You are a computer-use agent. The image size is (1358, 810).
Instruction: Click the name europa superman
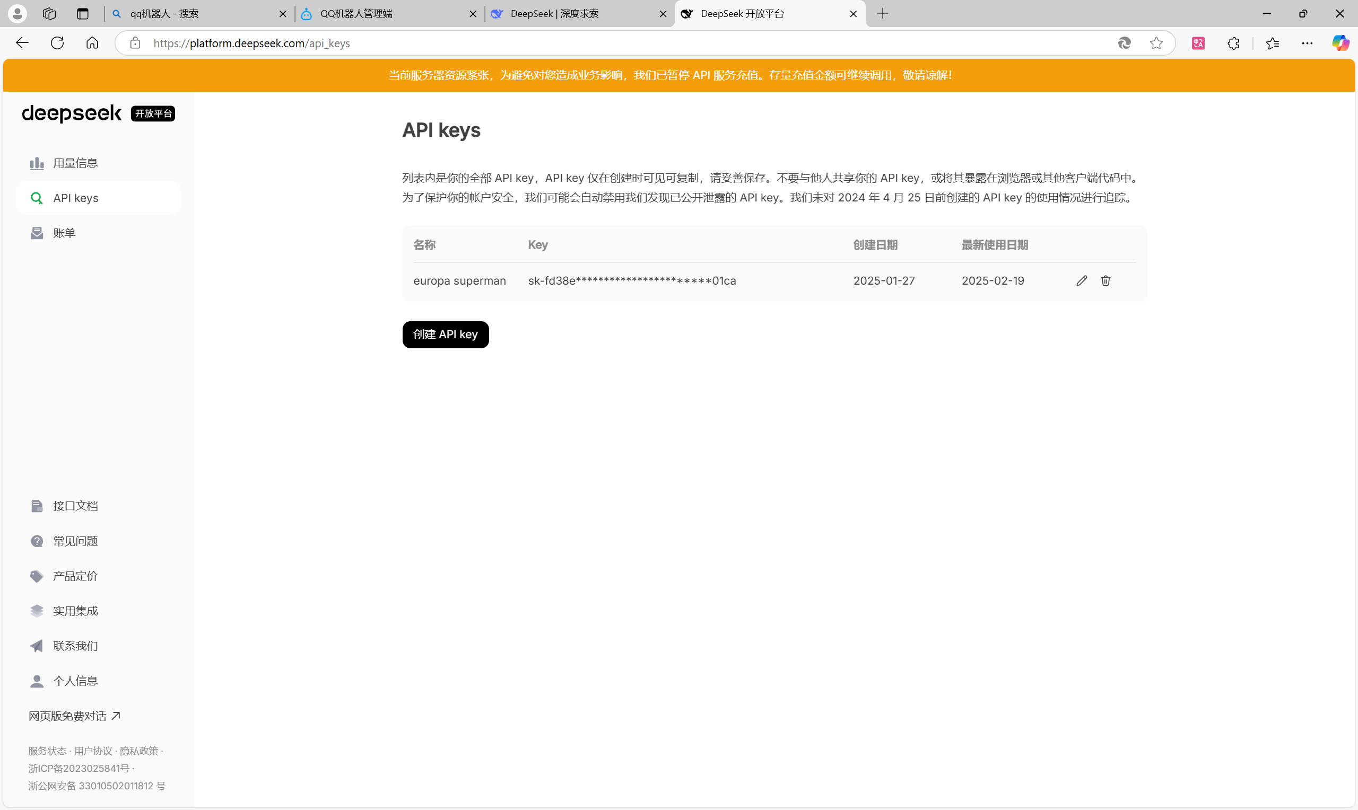point(459,280)
